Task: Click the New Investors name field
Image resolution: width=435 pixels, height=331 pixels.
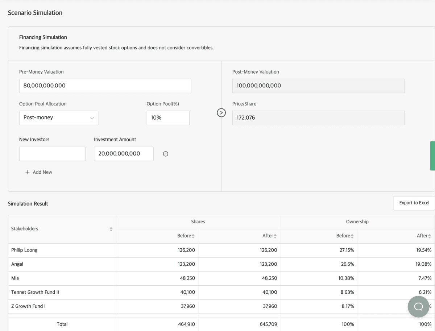Action: (x=52, y=154)
